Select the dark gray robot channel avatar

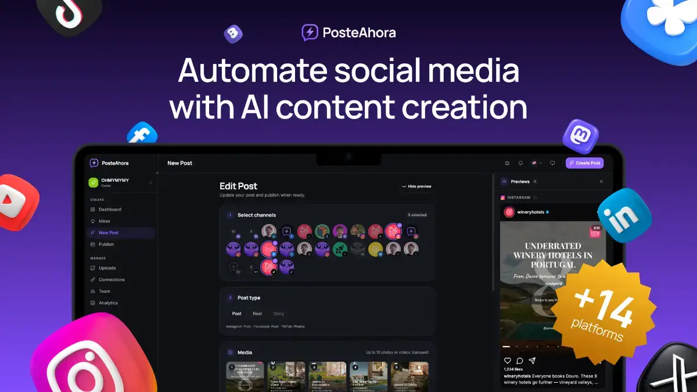click(x=358, y=249)
